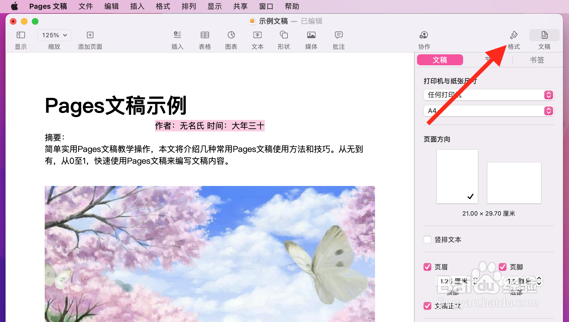Click the 已编辑 status in titlebar
The image size is (569, 322).
(x=312, y=21)
